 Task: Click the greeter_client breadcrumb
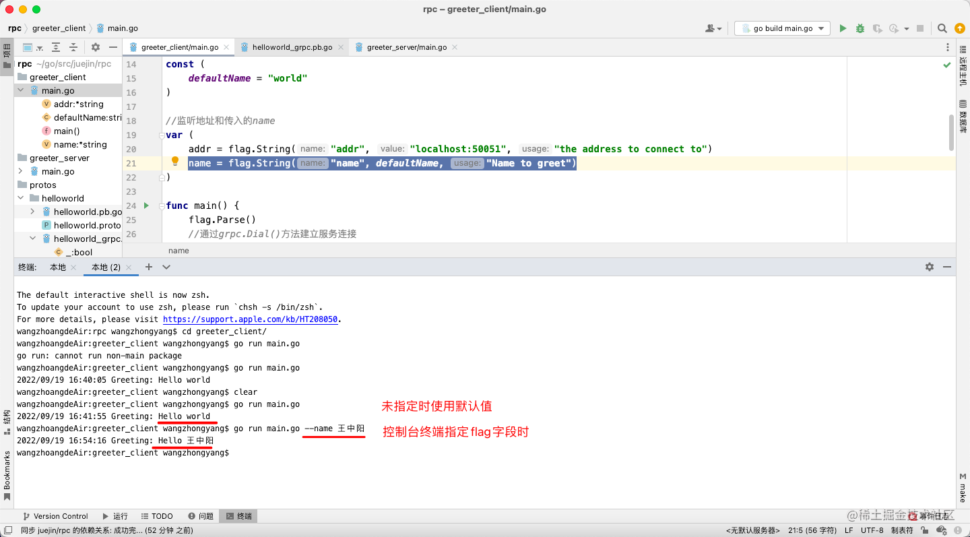pyautogui.click(x=59, y=28)
